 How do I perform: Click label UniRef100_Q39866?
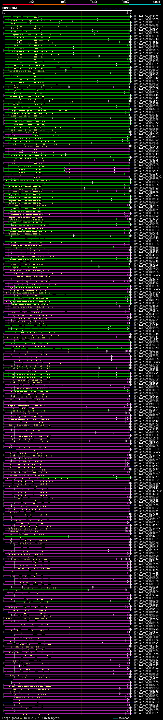coord(146,61)
